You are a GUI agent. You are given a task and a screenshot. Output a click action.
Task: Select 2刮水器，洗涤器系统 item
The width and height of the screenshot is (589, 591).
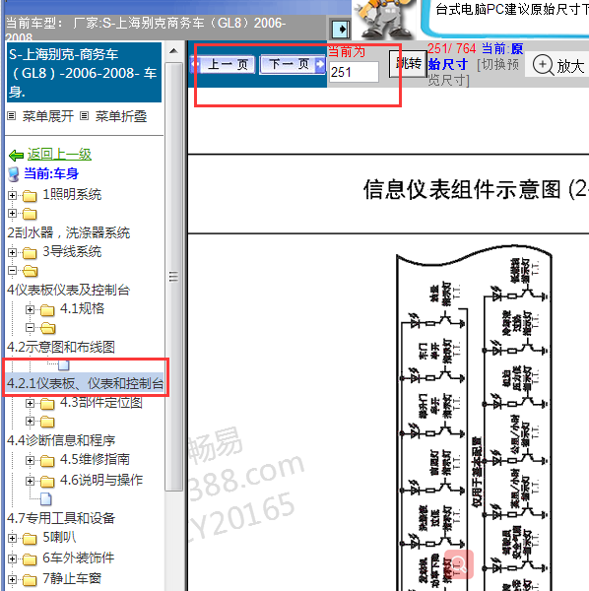[x=69, y=232]
